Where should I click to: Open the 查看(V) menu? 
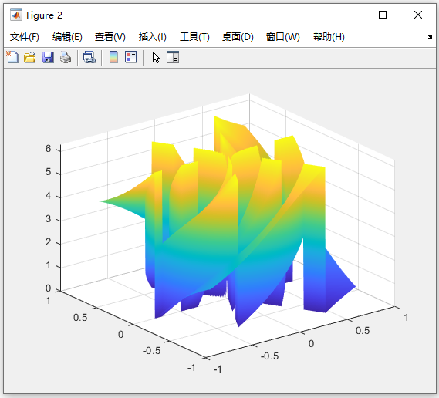110,37
